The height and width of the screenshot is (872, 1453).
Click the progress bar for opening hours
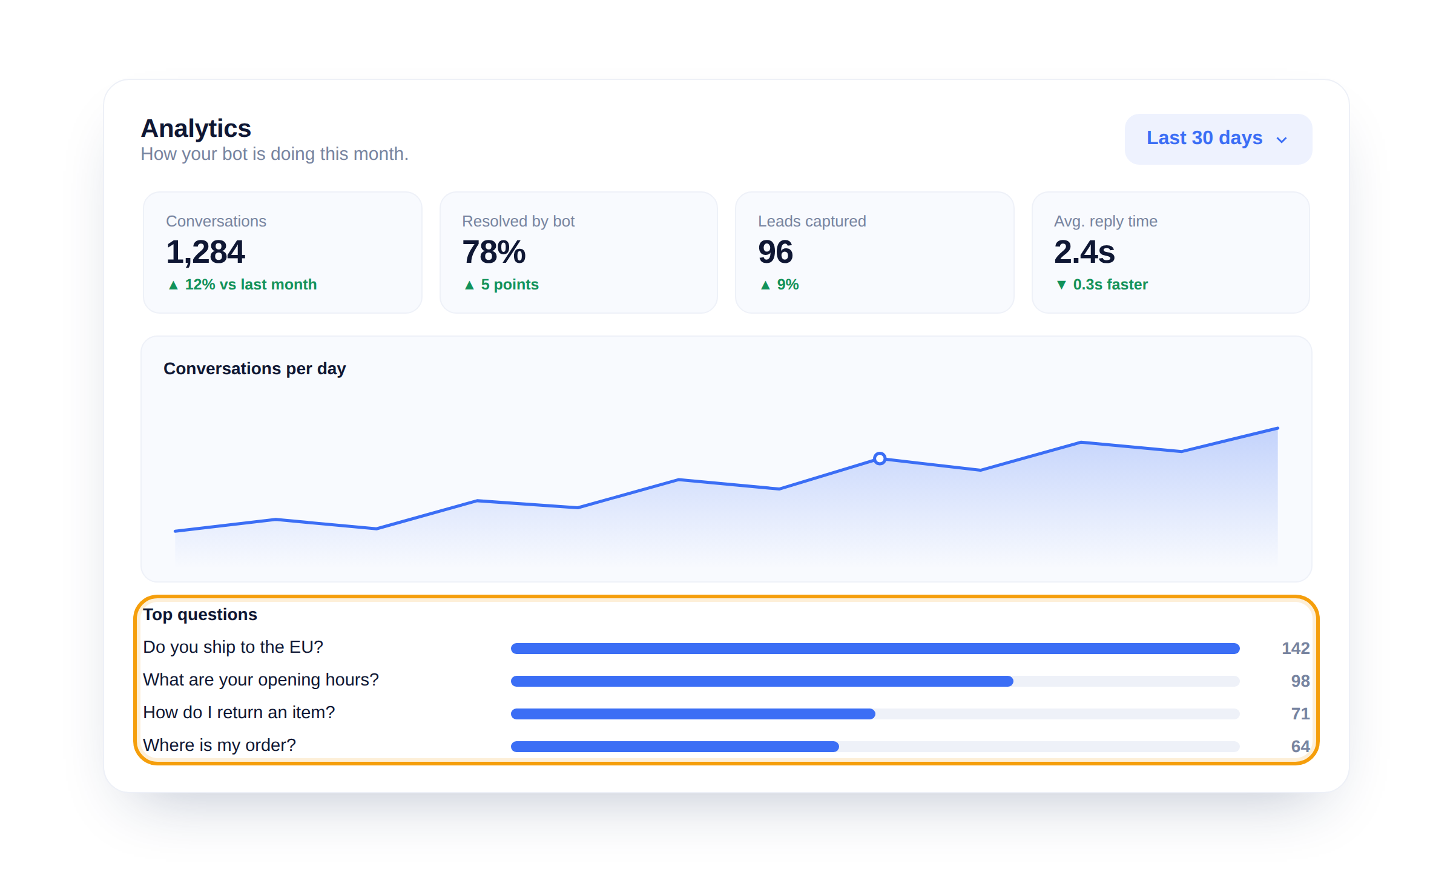(875, 681)
